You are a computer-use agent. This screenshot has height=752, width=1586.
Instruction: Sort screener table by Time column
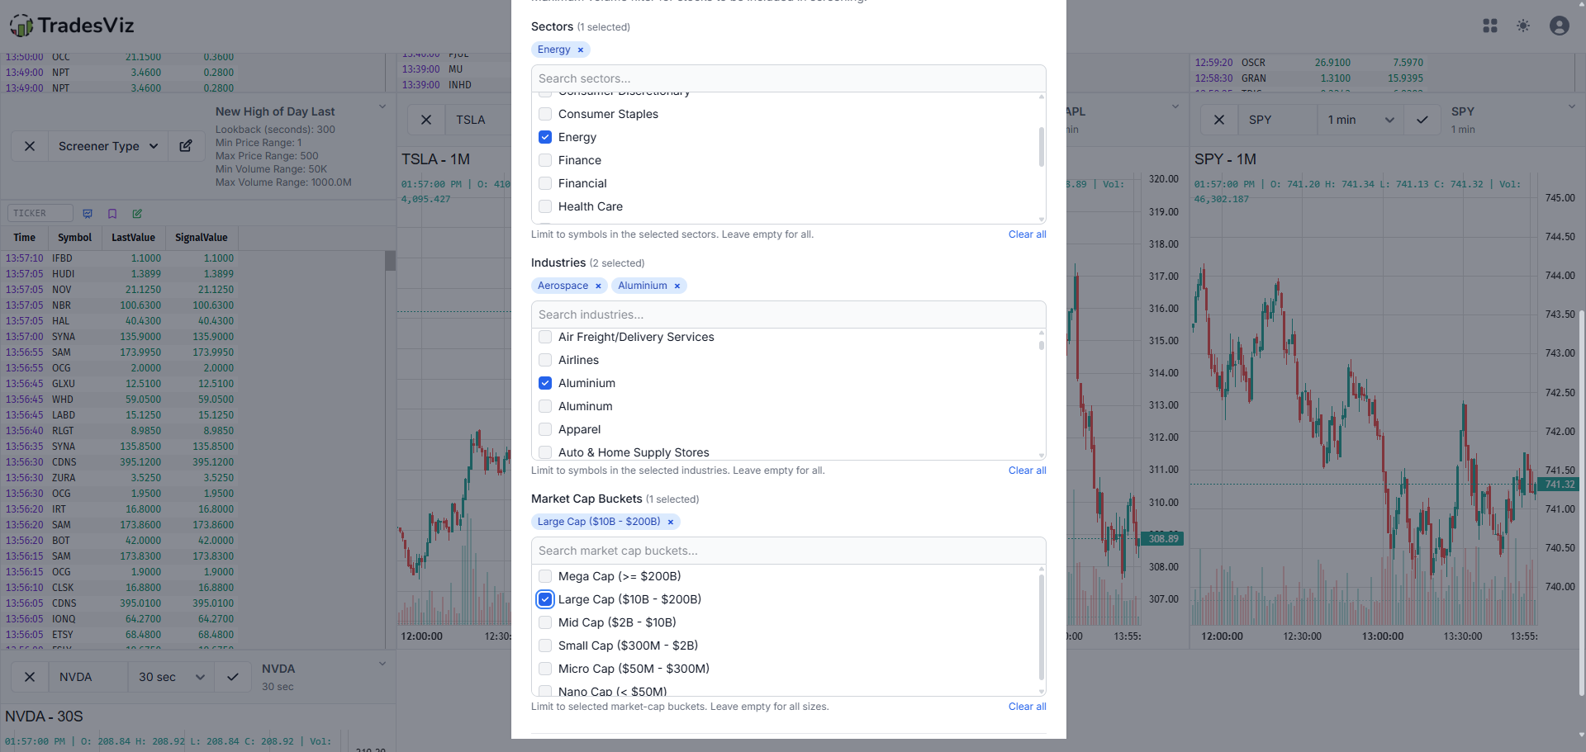click(25, 238)
